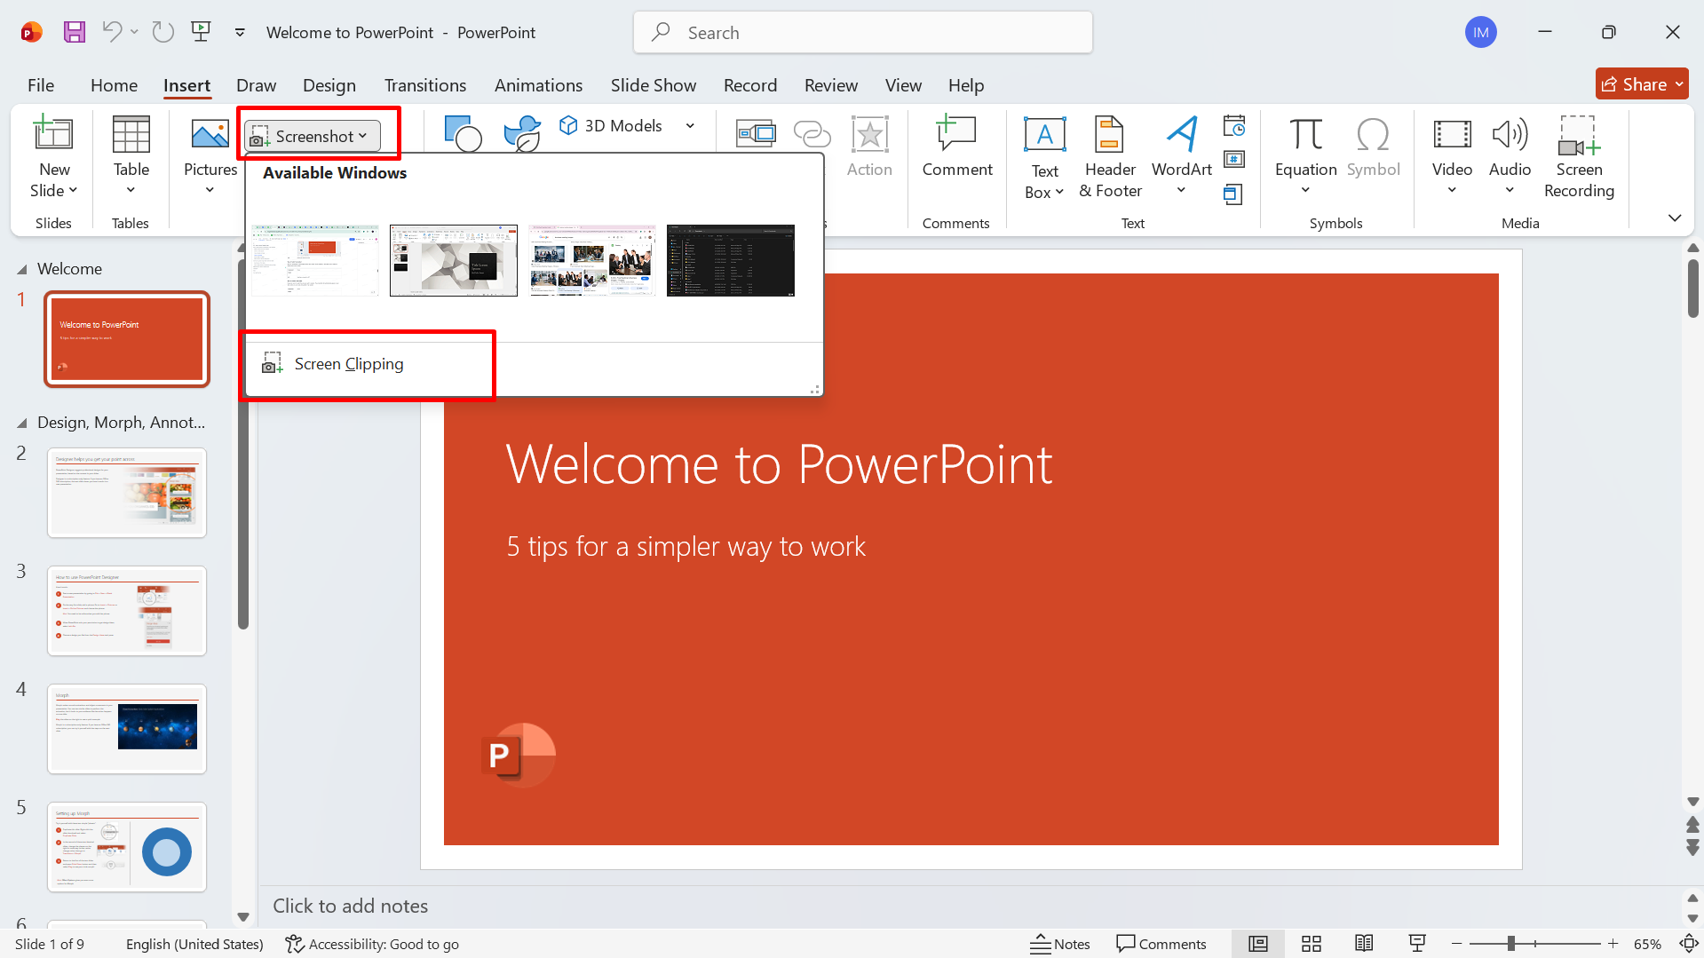Open the IM account profile
The height and width of the screenshot is (958, 1704).
tap(1480, 33)
